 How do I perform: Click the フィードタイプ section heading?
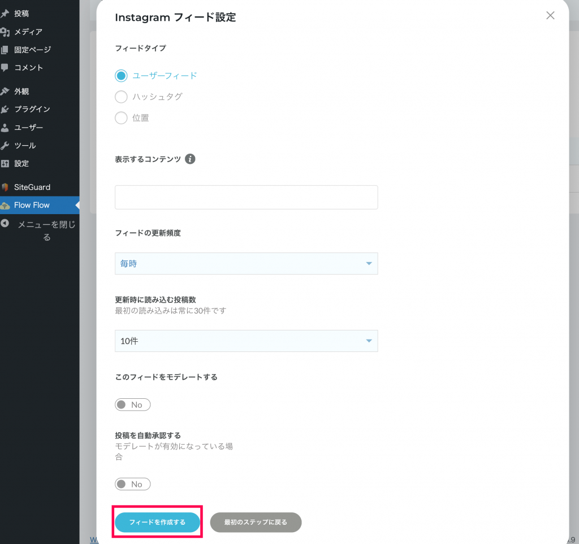141,49
